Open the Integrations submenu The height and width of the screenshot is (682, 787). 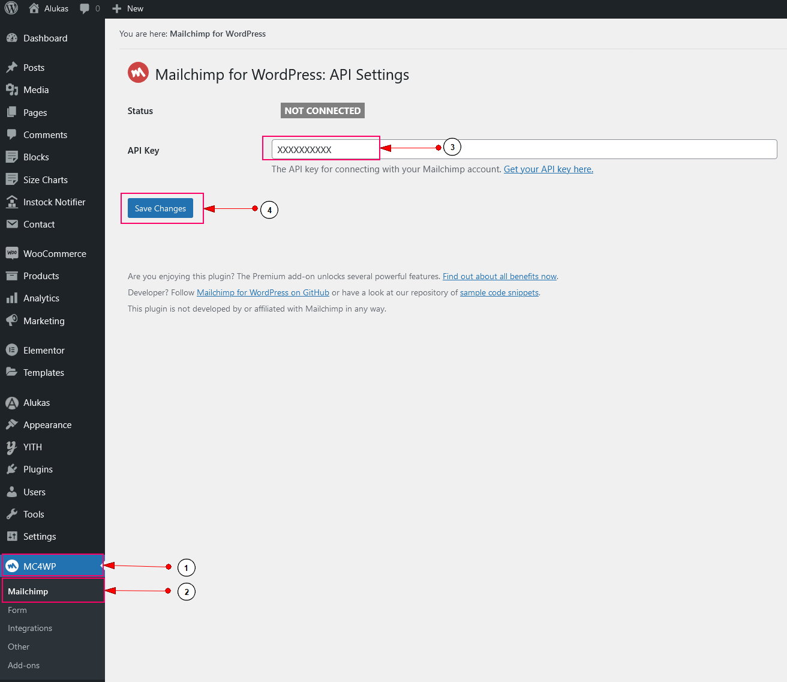(30, 628)
